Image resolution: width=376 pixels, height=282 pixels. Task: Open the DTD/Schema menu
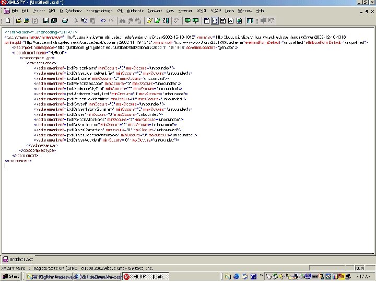tap(70, 11)
